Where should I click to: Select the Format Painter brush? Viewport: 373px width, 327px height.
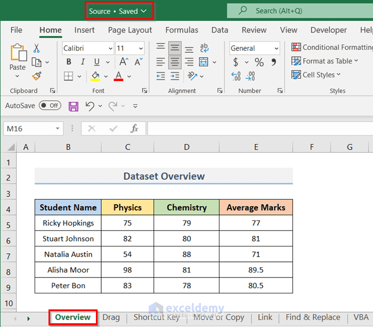(37, 76)
